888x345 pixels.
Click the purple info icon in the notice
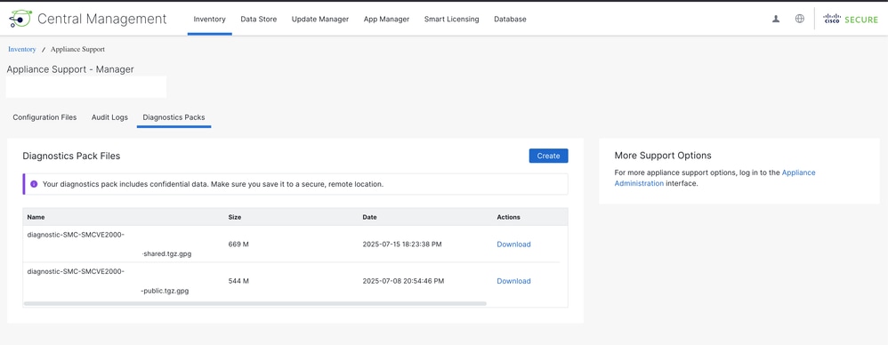(x=34, y=184)
